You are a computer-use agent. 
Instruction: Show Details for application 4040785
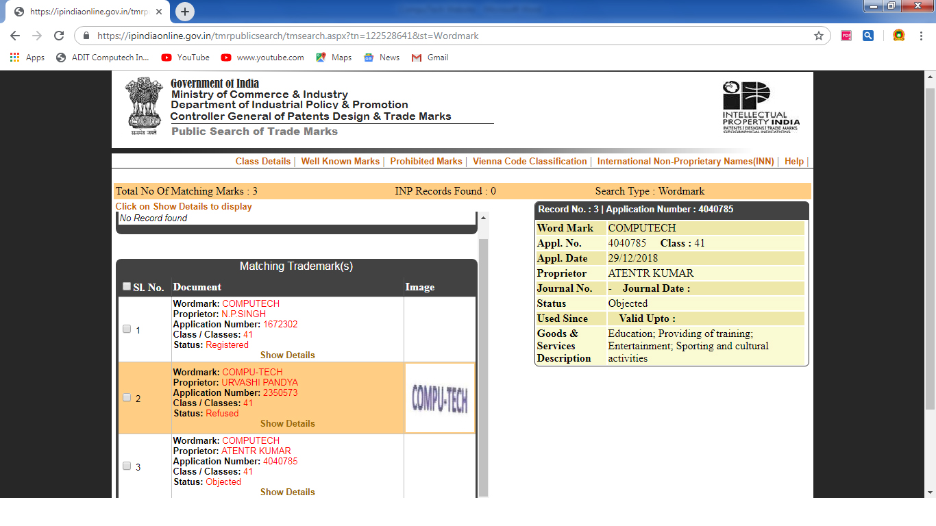point(288,492)
